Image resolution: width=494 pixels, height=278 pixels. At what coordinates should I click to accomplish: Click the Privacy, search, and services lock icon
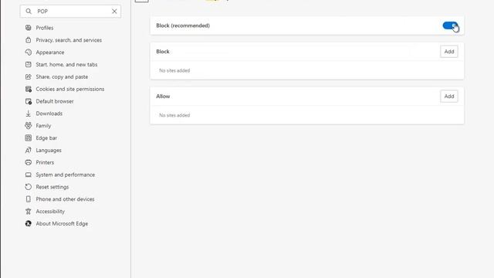pos(29,40)
